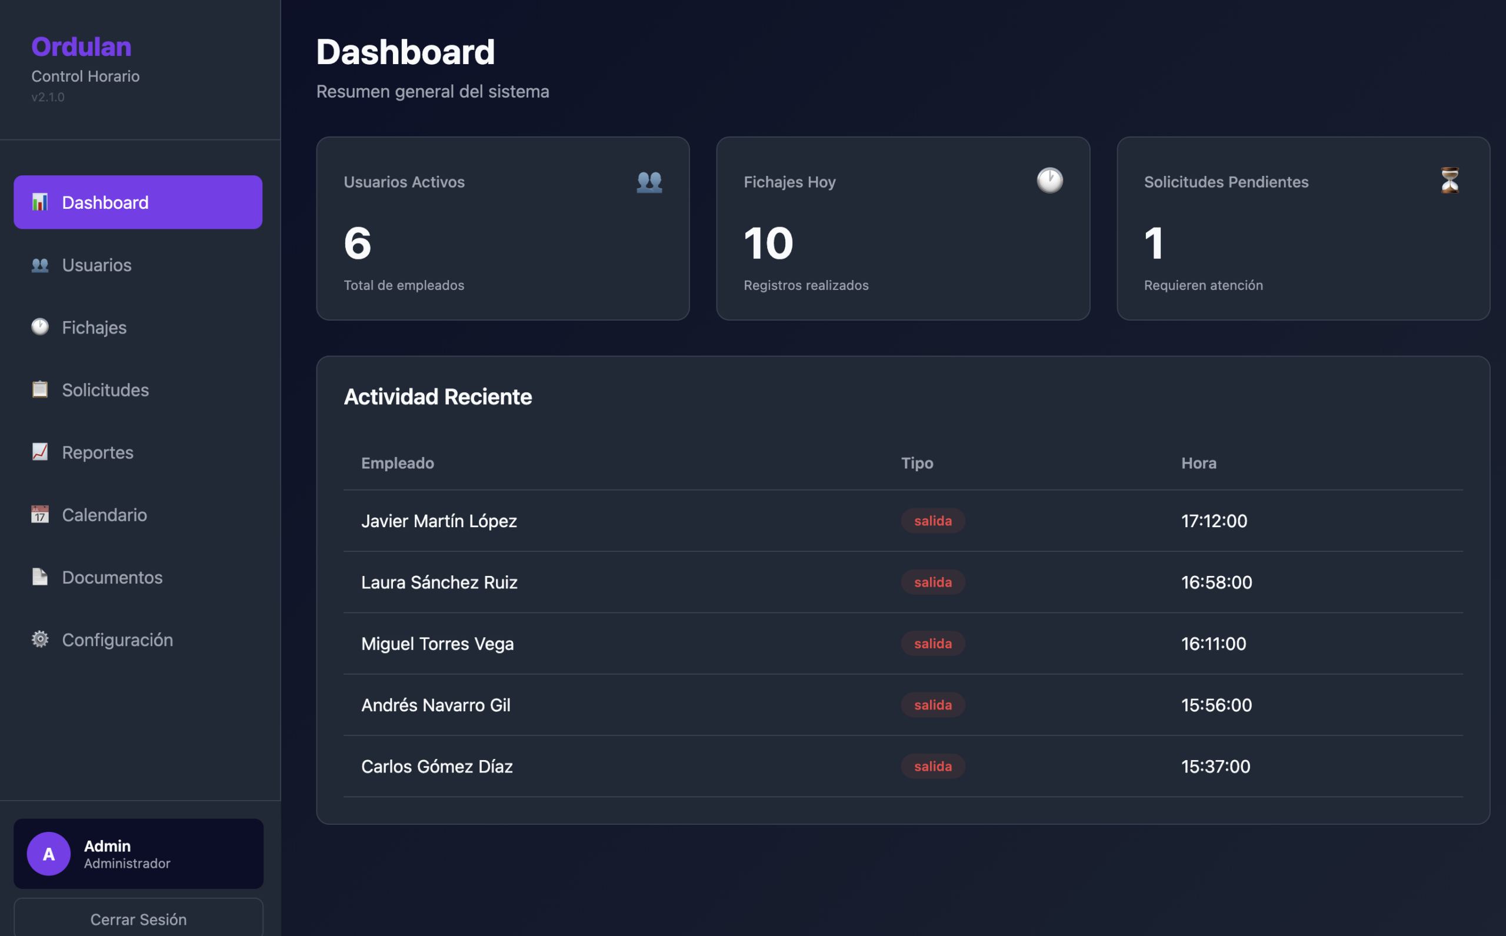The image size is (1506, 936).
Task: Select the Admin Administrador profile card
Action: click(x=139, y=854)
